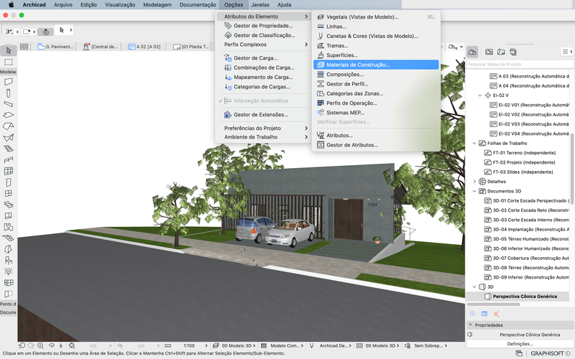The width and height of the screenshot is (575, 359).
Task: Switch to the 0. Paviment... tab
Action: pos(56,47)
